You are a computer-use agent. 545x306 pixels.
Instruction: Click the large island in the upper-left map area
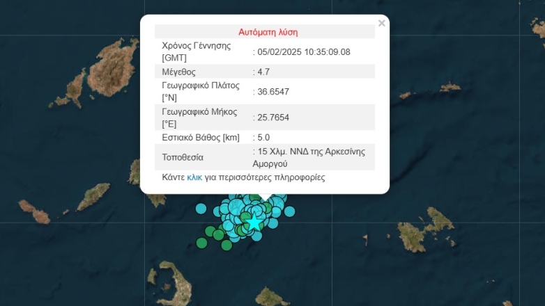[112, 68]
